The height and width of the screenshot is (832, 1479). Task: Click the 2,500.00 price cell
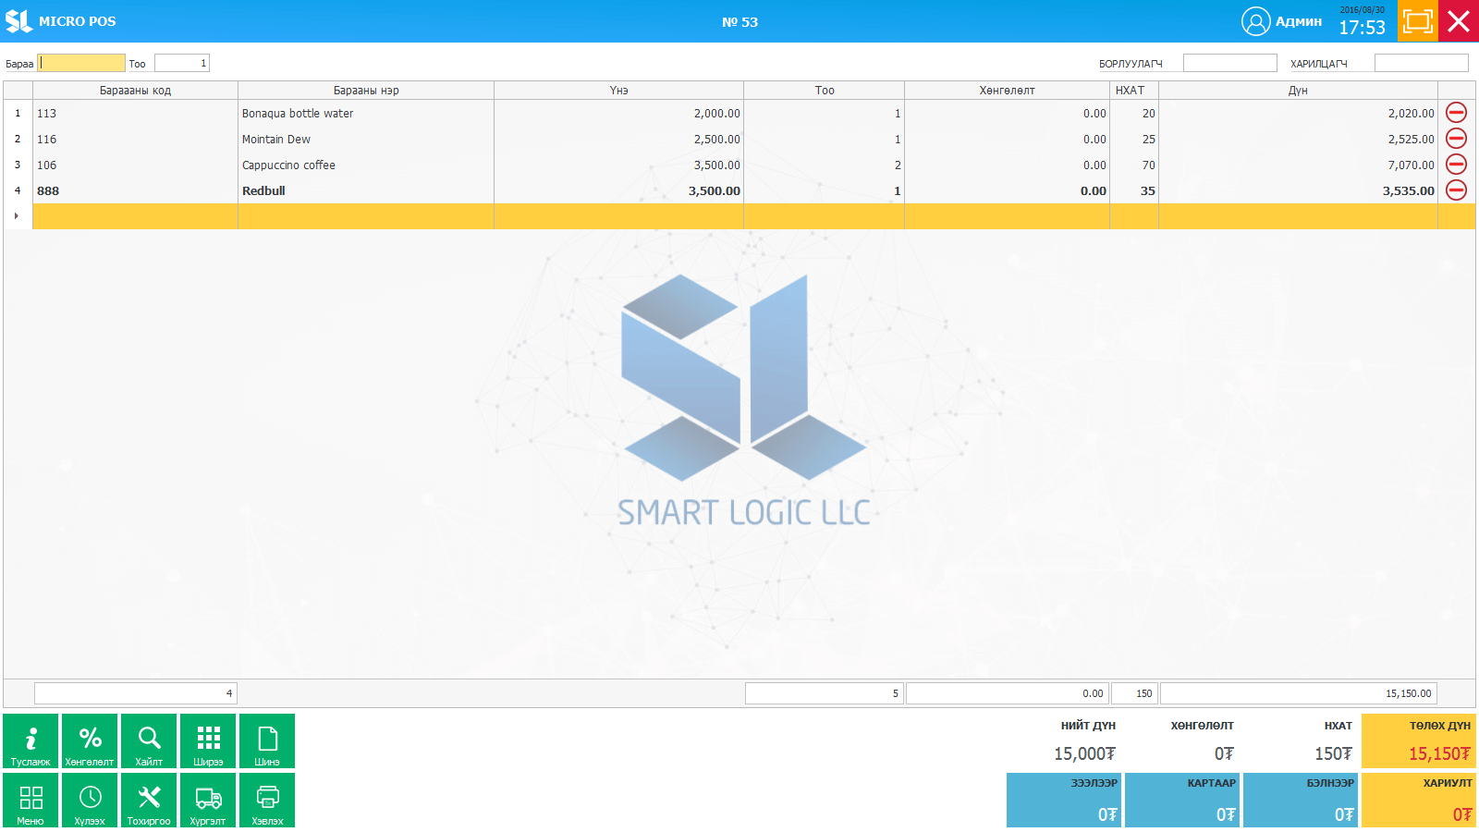(x=618, y=139)
